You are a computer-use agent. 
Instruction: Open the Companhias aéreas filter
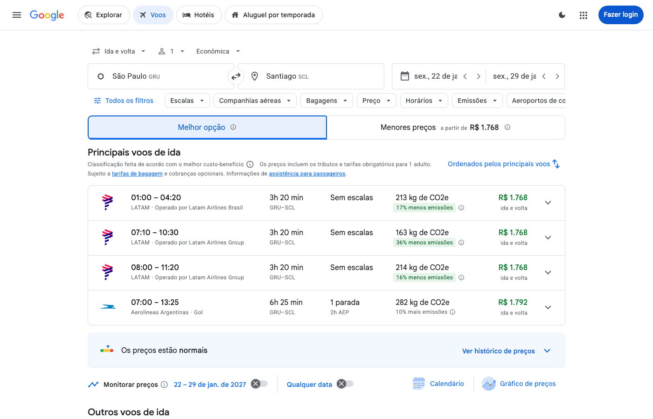(255, 101)
